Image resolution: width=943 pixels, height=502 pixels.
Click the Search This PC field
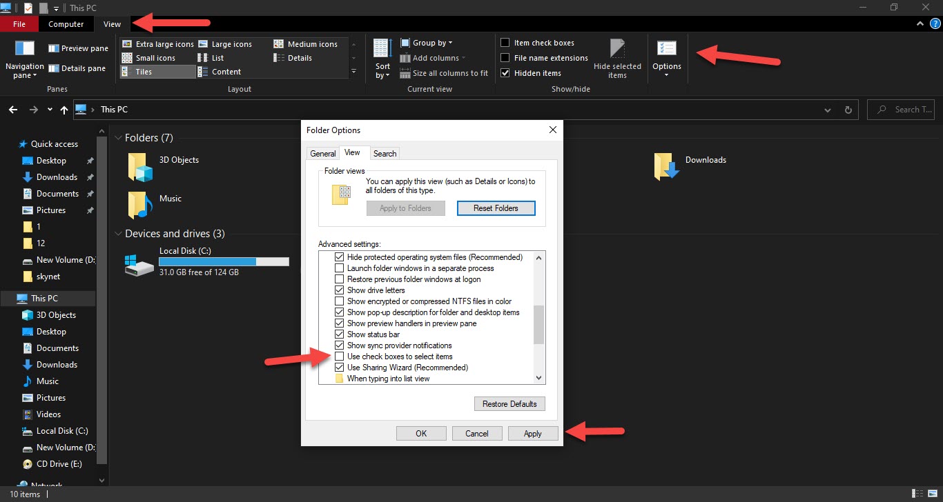(906, 110)
